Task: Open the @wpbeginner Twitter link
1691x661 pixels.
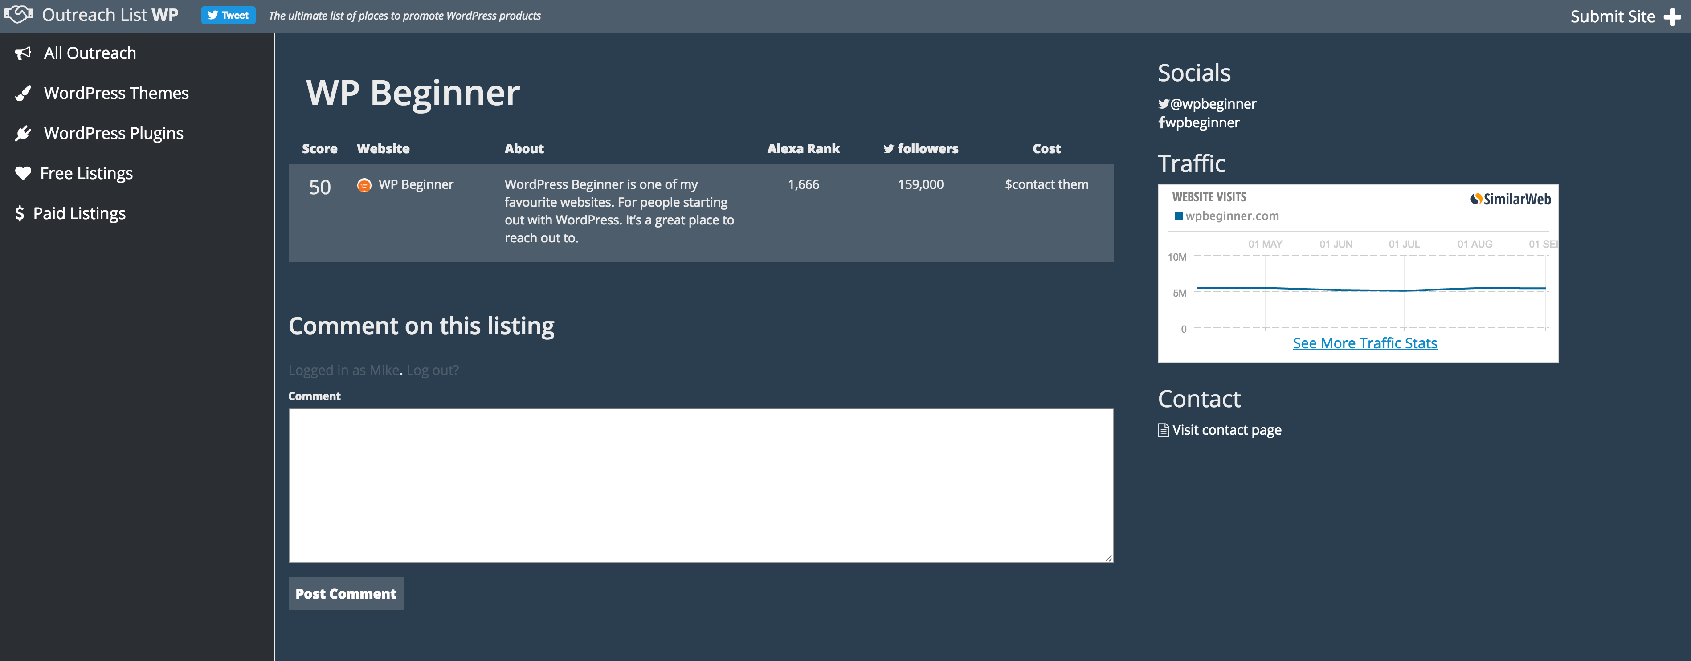Action: 1213,104
